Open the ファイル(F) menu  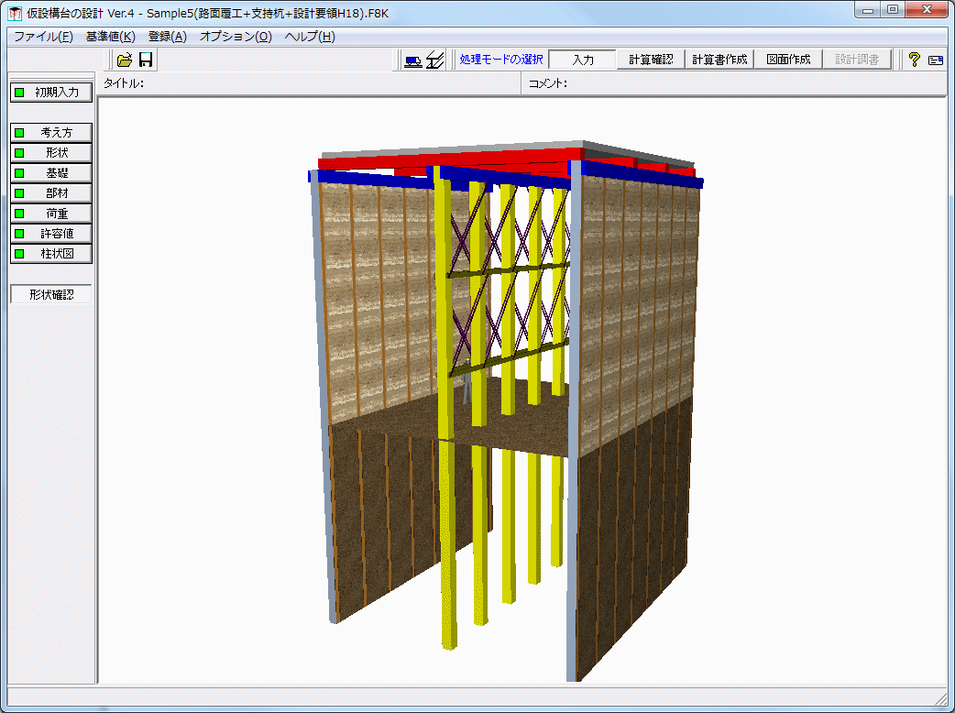coord(43,37)
